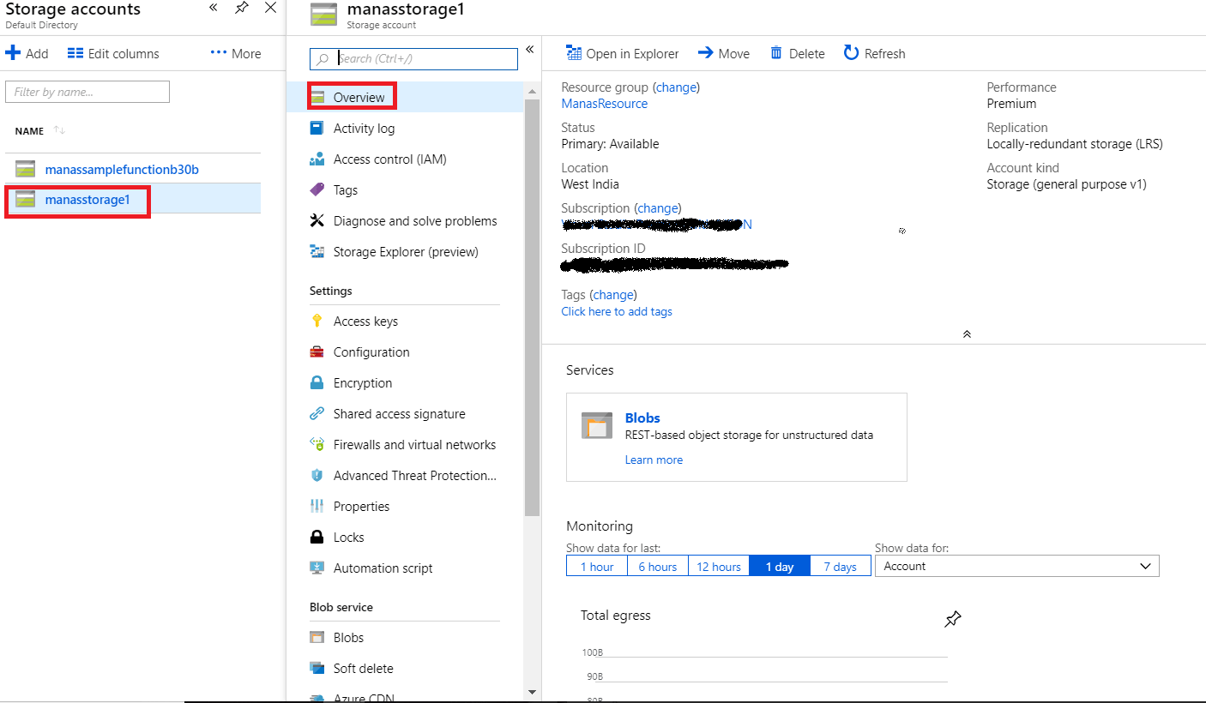Click the Move toolbar button
The width and height of the screenshot is (1206, 703).
[724, 53]
